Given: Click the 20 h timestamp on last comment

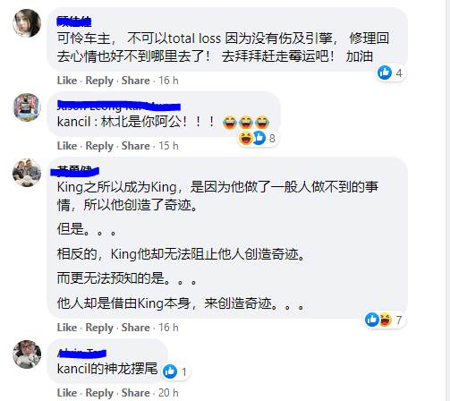Looking at the screenshot, I should [x=168, y=393].
